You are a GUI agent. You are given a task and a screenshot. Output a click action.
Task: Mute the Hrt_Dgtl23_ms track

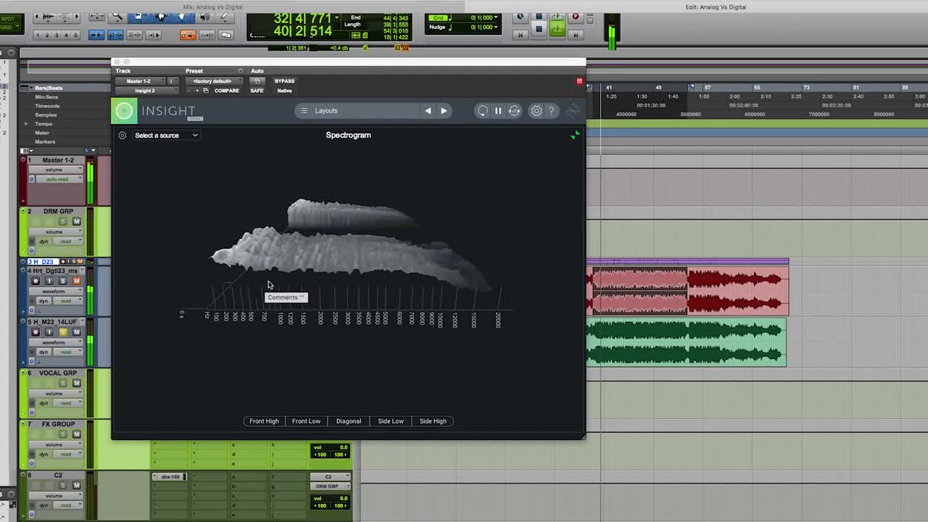coord(76,281)
